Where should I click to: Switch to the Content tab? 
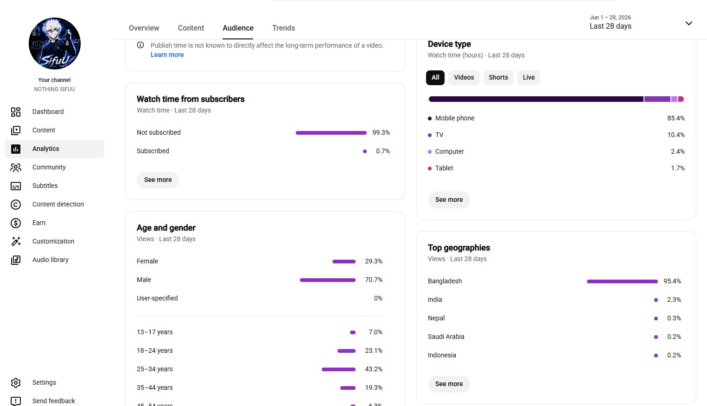click(191, 28)
